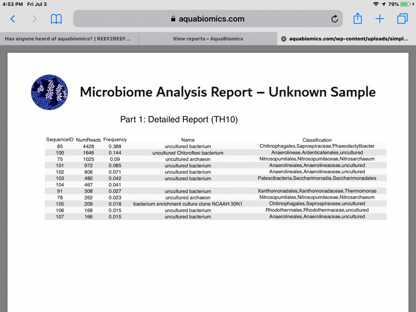416x312 pixels.
Task: Switch to View reports – AquaBiomics tab
Action: (208, 39)
